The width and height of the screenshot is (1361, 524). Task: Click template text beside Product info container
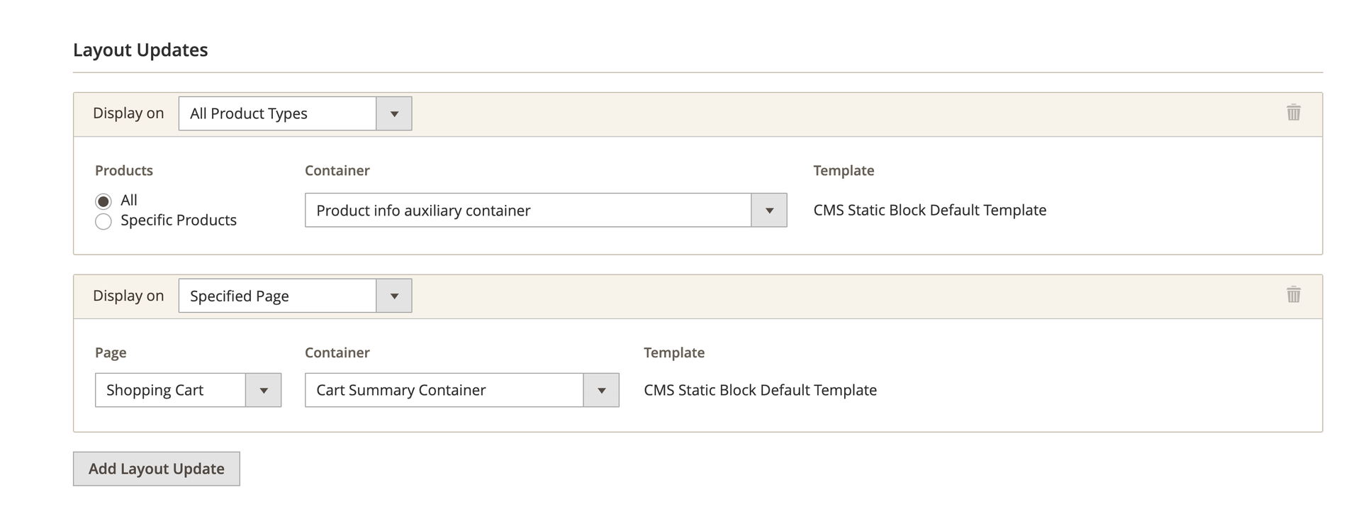click(x=929, y=211)
